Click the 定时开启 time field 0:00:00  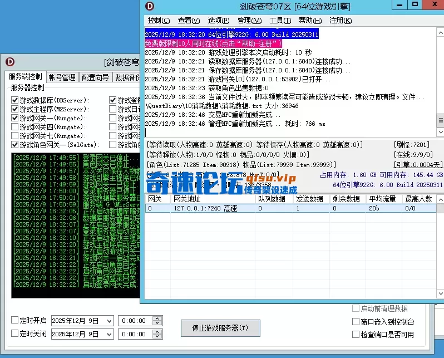tap(136, 321)
